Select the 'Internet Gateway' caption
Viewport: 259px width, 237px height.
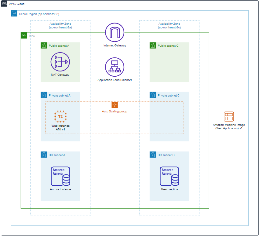(115, 46)
